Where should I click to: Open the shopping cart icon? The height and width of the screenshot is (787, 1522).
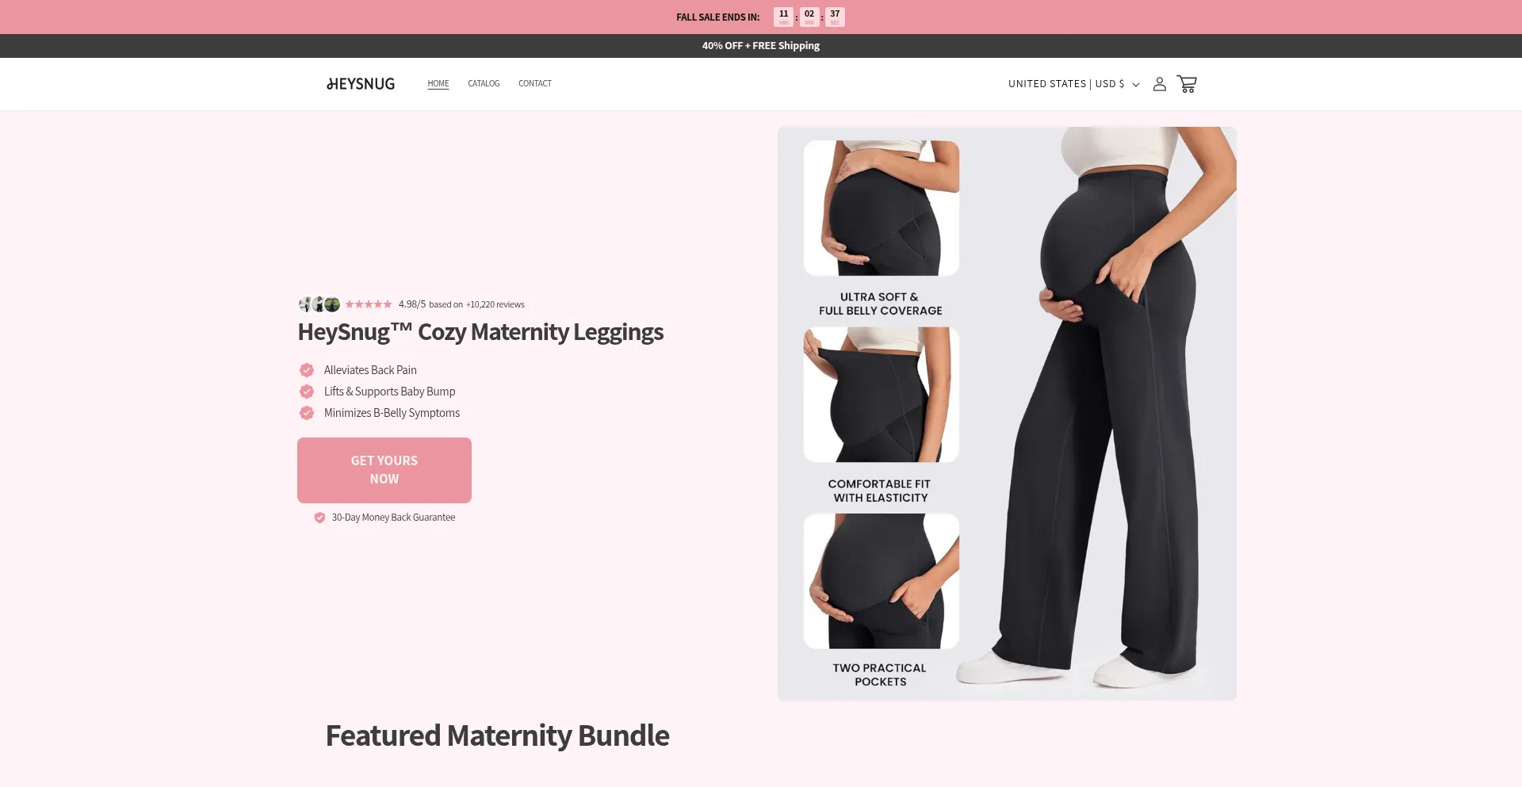pos(1187,84)
